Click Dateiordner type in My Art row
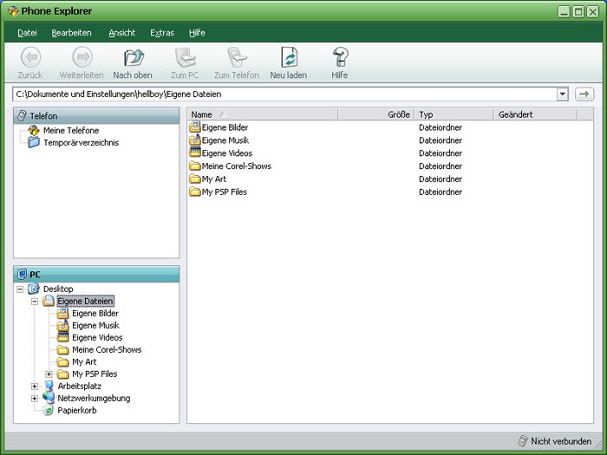 (441, 179)
